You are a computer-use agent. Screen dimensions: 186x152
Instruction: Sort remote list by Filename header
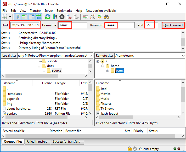(120, 83)
